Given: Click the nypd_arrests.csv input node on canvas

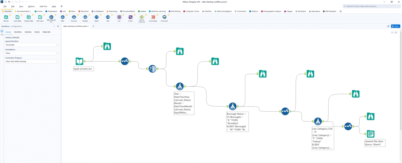Looking at the screenshot, I should pos(80,61).
